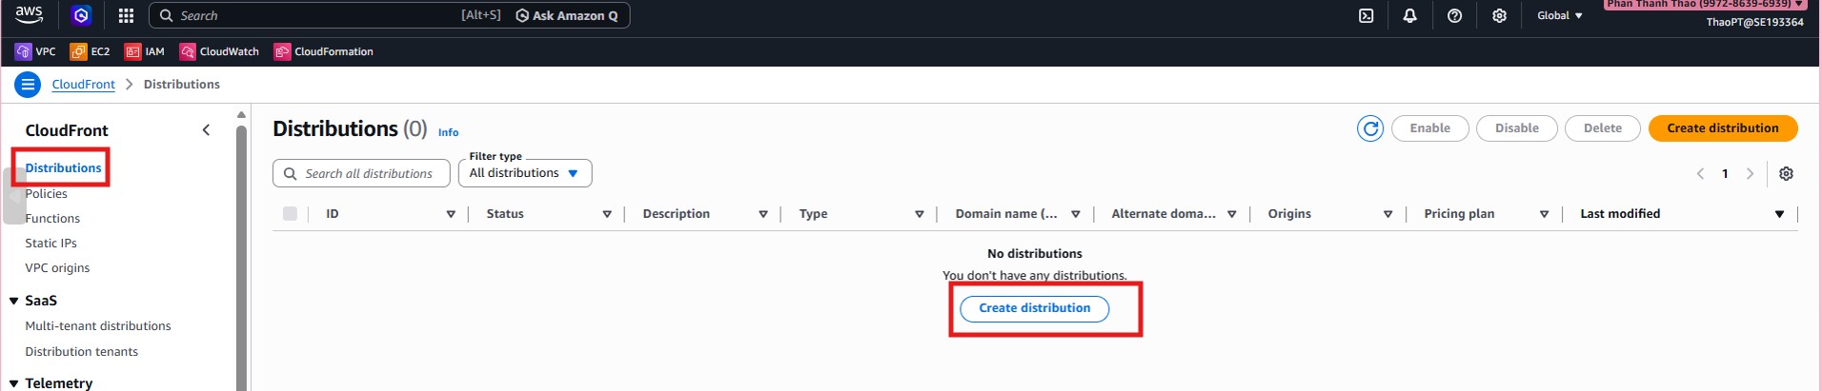1822x391 pixels.
Task: Open the notifications bell
Action: [x=1409, y=15]
